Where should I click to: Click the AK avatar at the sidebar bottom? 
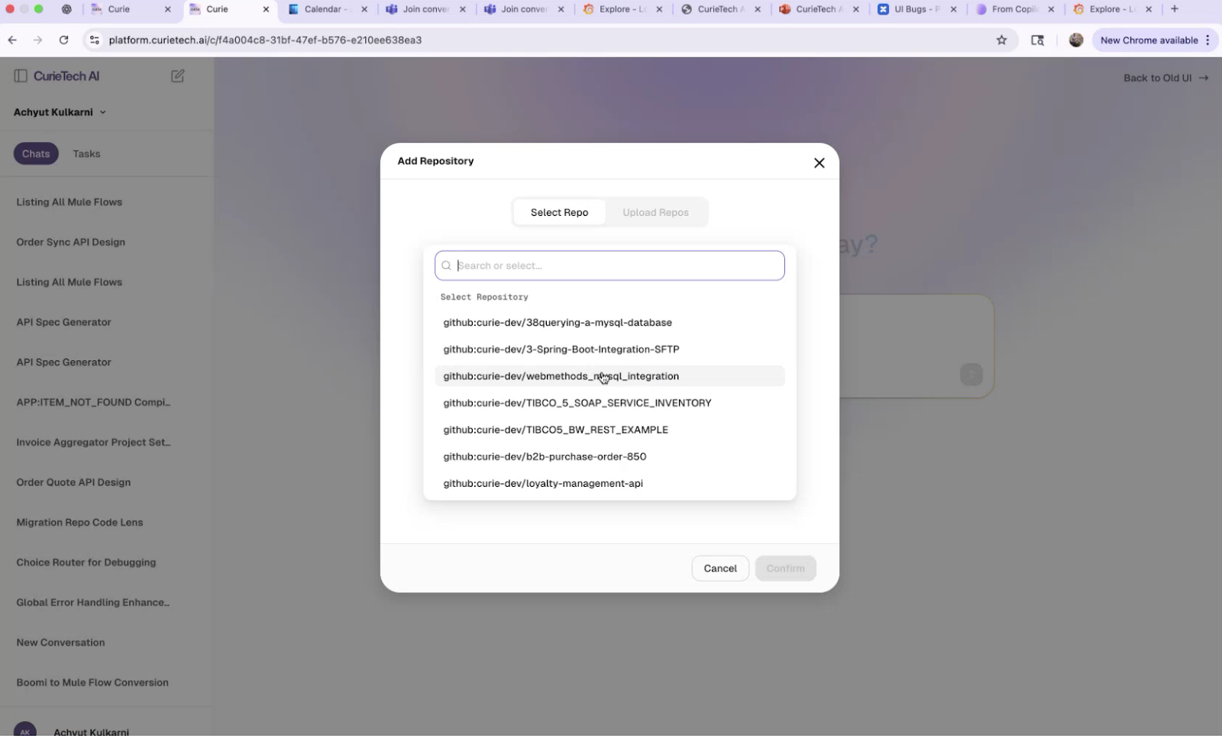[26, 729]
